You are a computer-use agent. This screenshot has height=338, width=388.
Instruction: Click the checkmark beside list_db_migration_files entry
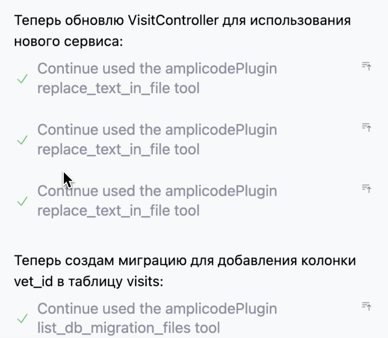[x=22, y=318]
